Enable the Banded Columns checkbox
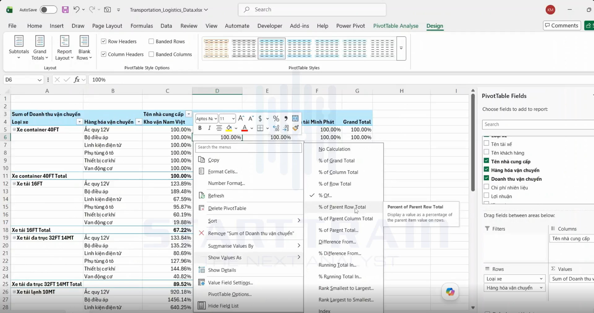594x313 pixels. 151,54
